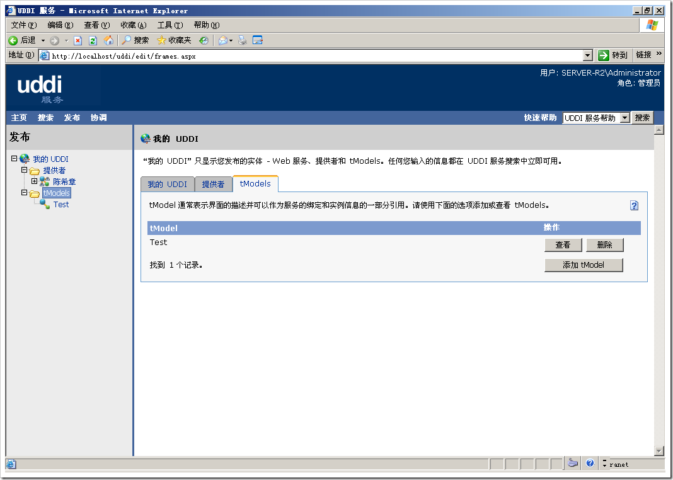
Task: Open the 搜索 magnifier toolbar button
Action: pos(135,40)
